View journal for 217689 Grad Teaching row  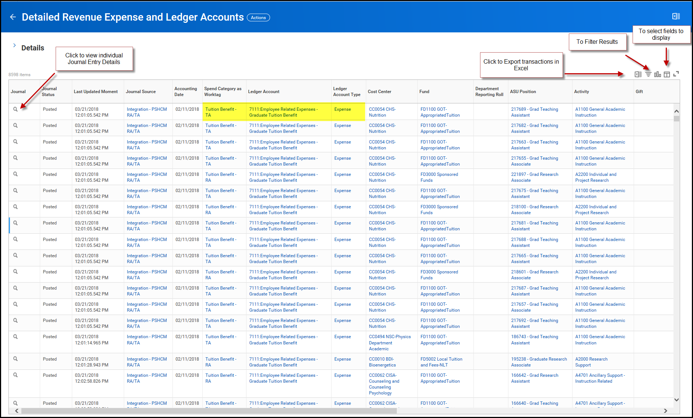point(15,109)
